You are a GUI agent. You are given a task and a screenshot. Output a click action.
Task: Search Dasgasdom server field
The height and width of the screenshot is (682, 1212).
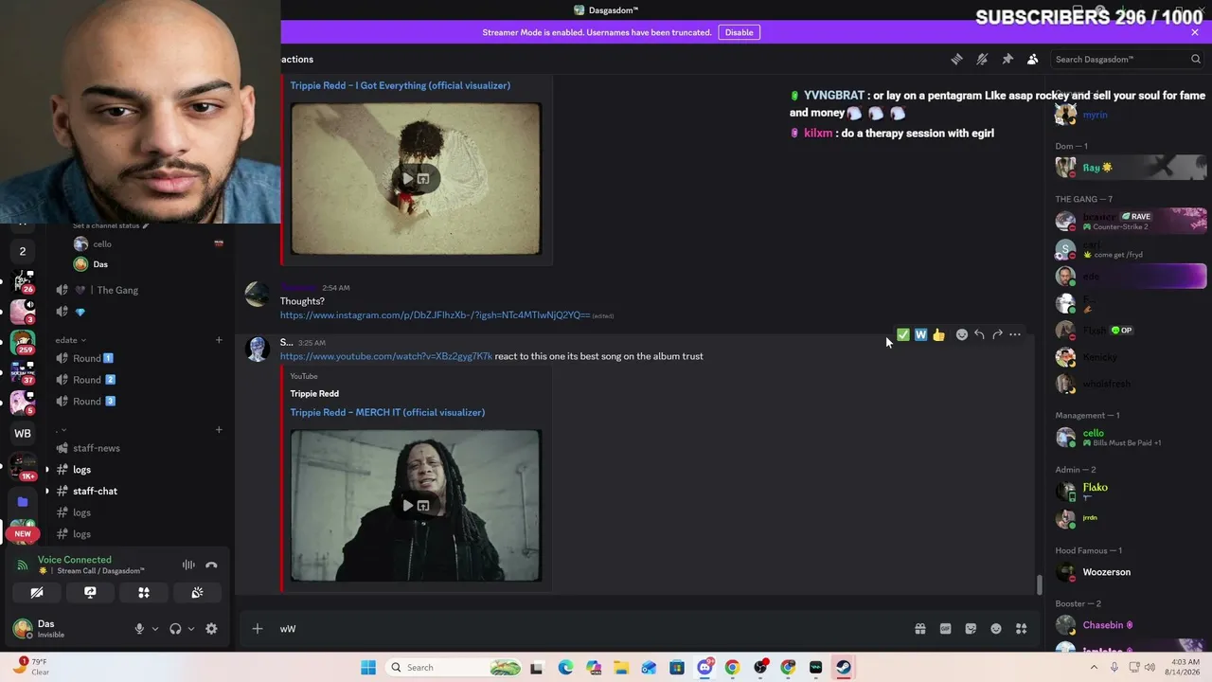coord(1127,59)
